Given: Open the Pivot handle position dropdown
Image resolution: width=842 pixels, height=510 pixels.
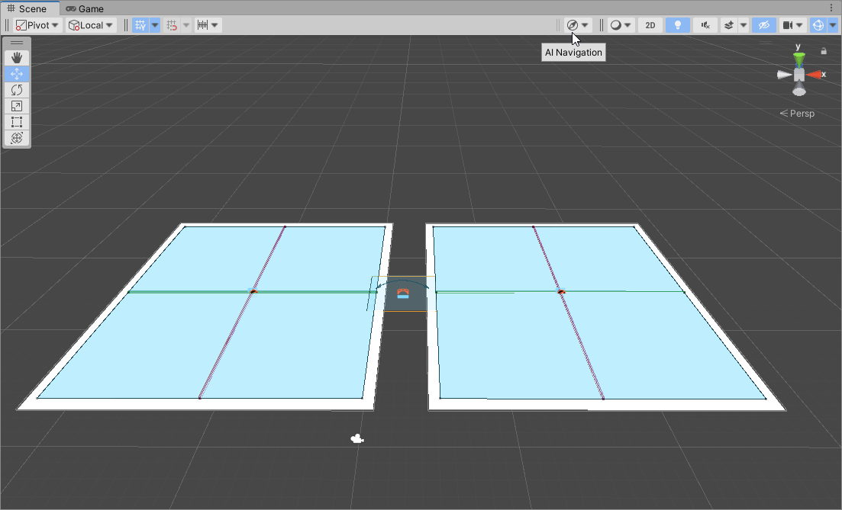Looking at the screenshot, I should click(37, 25).
